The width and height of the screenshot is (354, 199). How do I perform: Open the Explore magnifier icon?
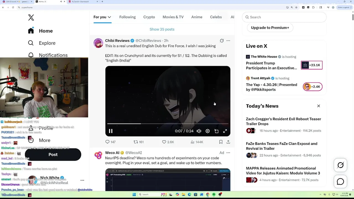click(x=31, y=43)
